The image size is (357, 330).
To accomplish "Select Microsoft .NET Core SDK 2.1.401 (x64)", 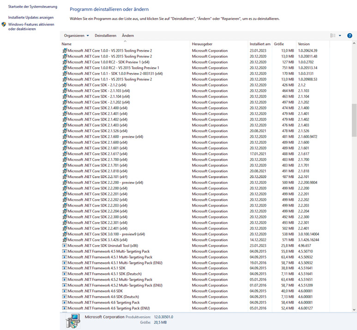I will pyautogui.click(x=97, y=114).
